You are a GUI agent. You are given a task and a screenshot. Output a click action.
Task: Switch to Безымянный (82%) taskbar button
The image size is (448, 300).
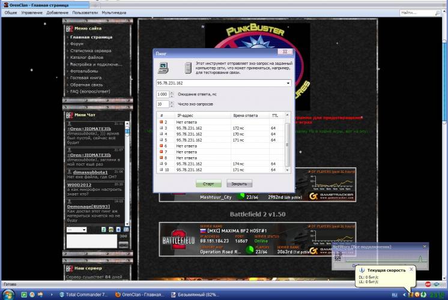[195, 295]
